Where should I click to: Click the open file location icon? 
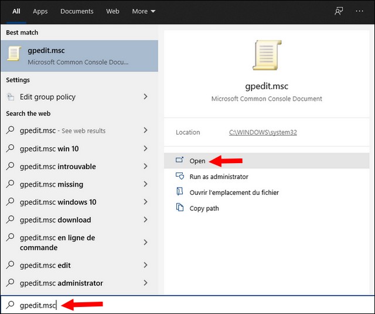[x=180, y=191]
